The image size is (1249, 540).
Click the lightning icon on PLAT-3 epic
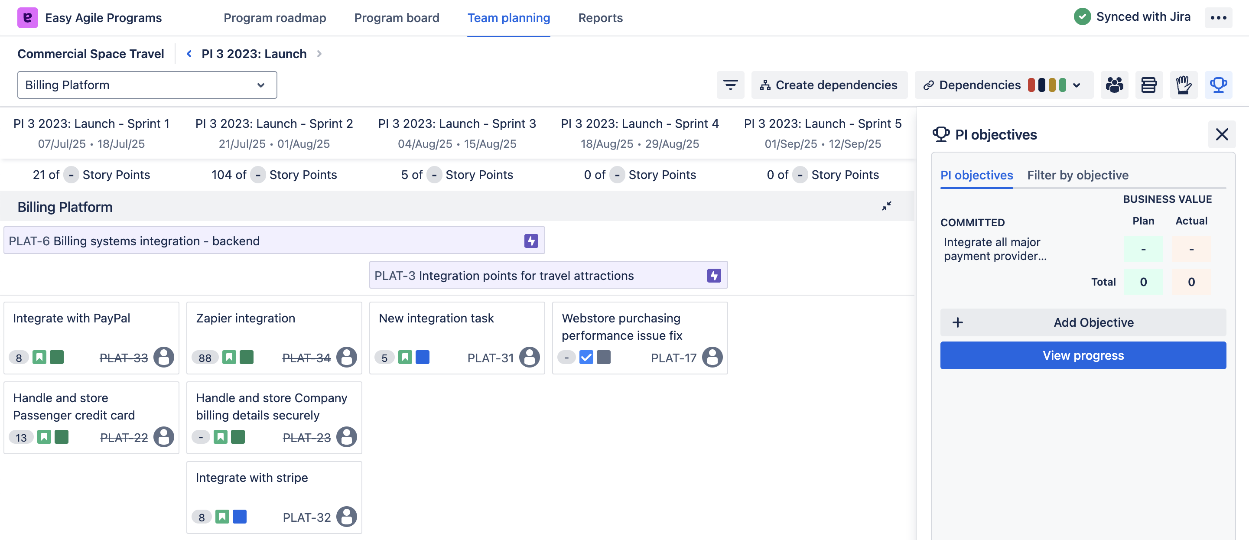(714, 276)
